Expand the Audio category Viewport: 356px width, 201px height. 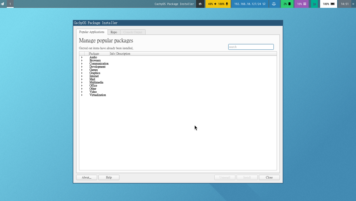tap(82, 57)
